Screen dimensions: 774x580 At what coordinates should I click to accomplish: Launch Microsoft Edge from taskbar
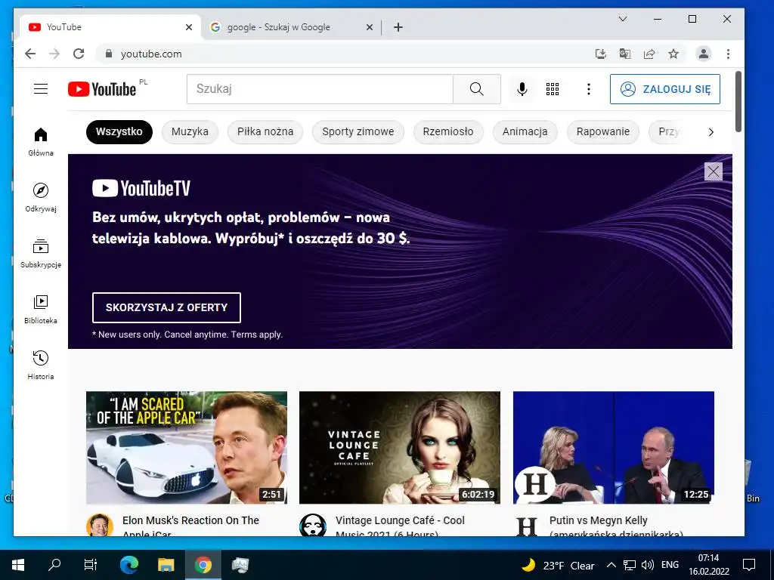coord(128,565)
